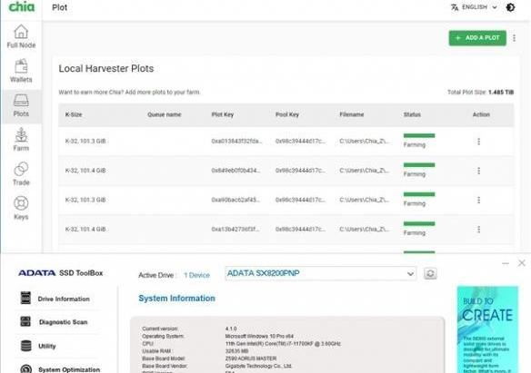Image resolution: width=531 pixels, height=373 pixels.
Task: Click the ADATA drive refresh icon
Action: (430, 273)
